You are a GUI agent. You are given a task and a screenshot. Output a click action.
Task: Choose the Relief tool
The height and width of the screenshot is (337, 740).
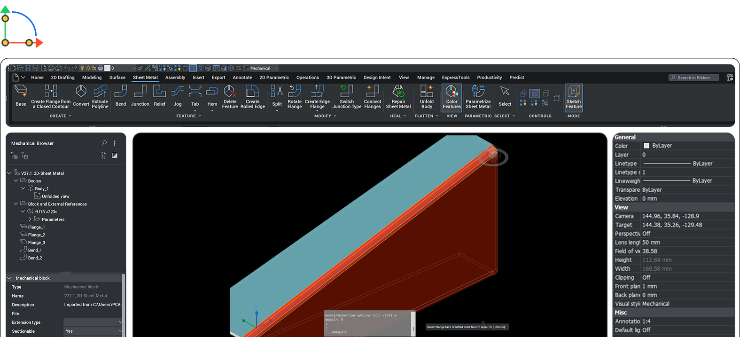(x=160, y=96)
